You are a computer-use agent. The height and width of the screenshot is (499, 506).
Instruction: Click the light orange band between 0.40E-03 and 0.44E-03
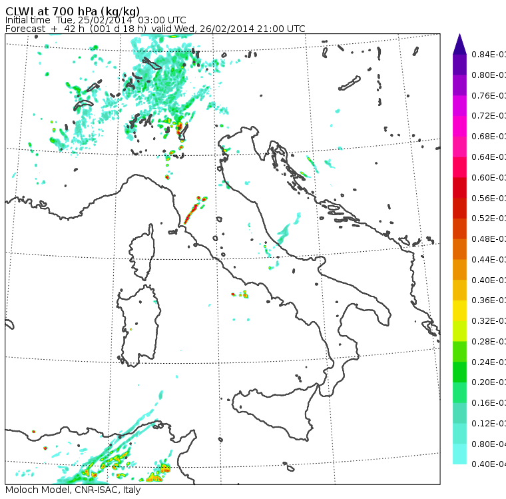[459, 270]
